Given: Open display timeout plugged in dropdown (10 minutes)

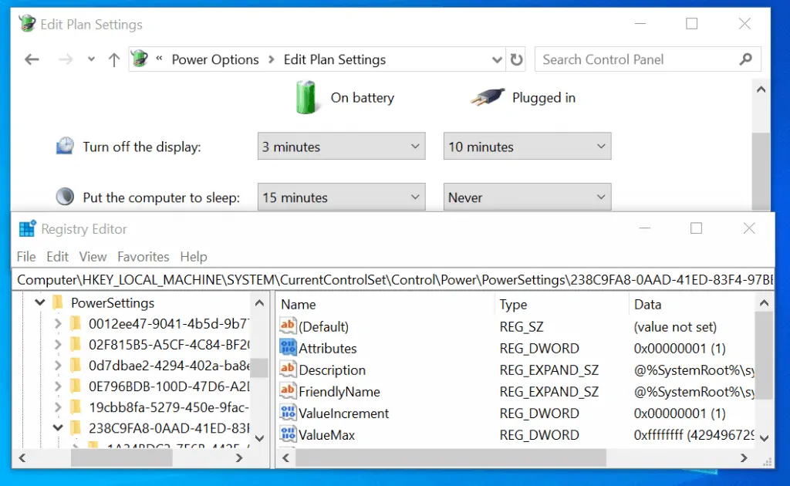Looking at the screenshot, I should (x=528, y=146).
